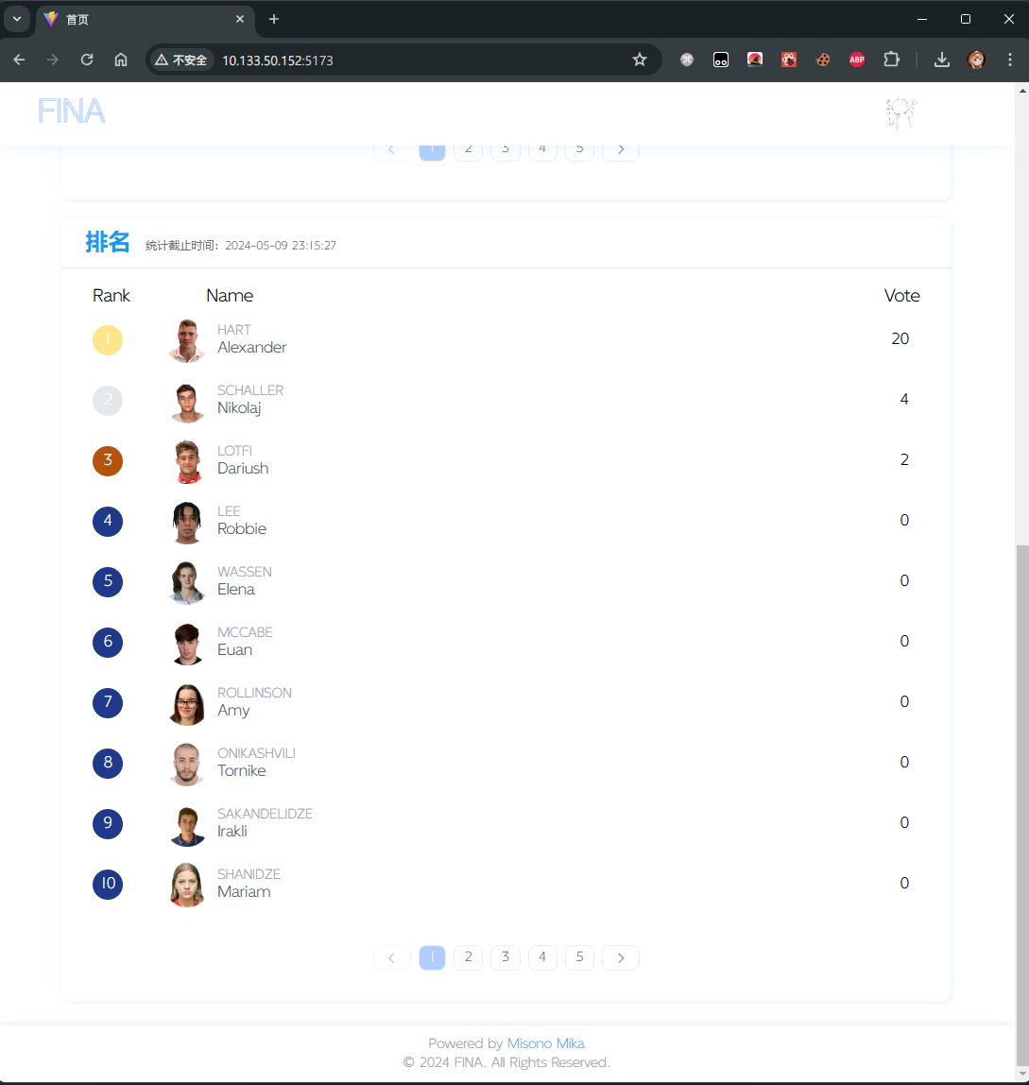The height and width of the screenshot is (1085, 1029).
Task: Click the scrollbar down arrow
Action: point(1022,1074)
